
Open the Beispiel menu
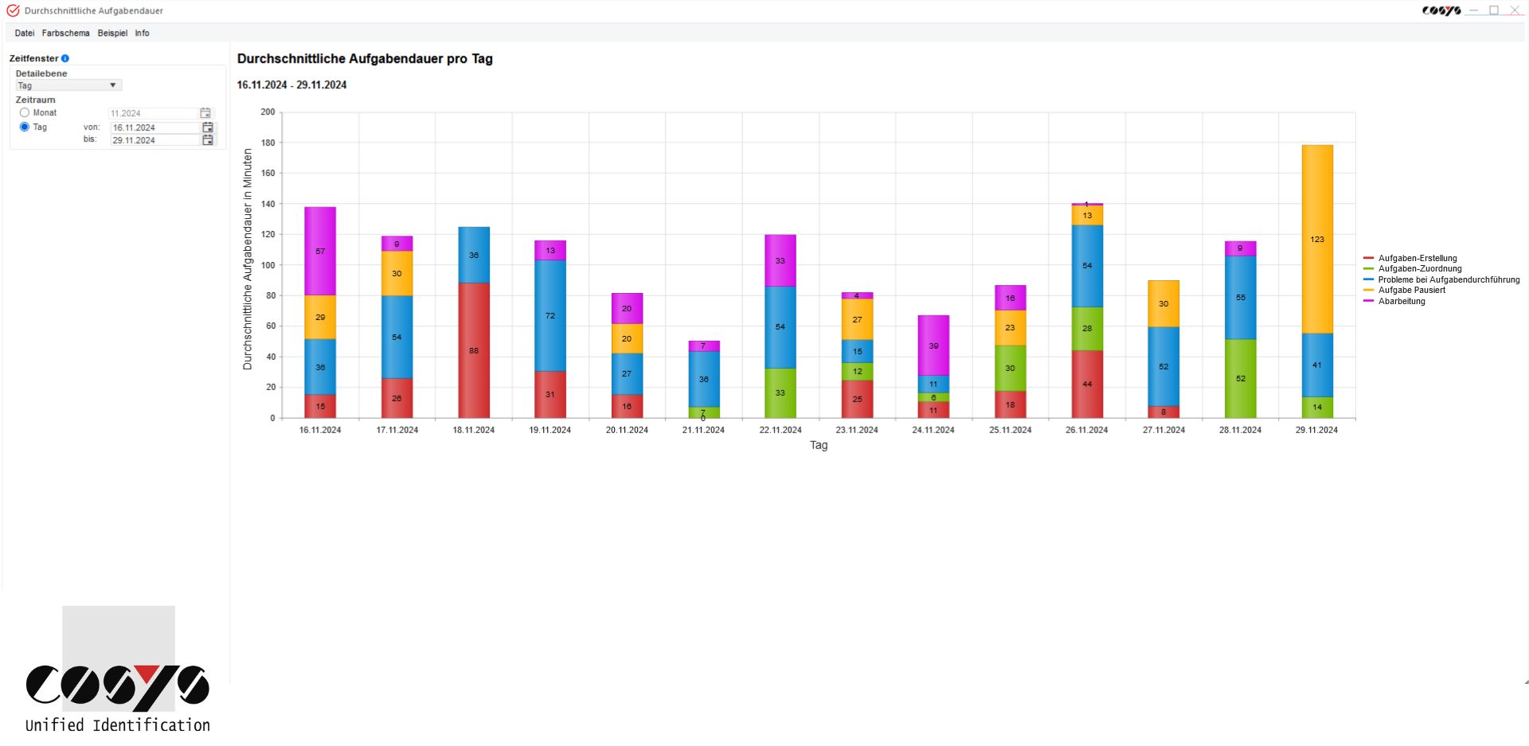point(112,33)
